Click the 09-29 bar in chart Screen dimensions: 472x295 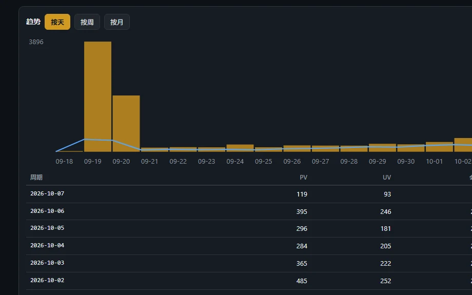pos(382,148)
